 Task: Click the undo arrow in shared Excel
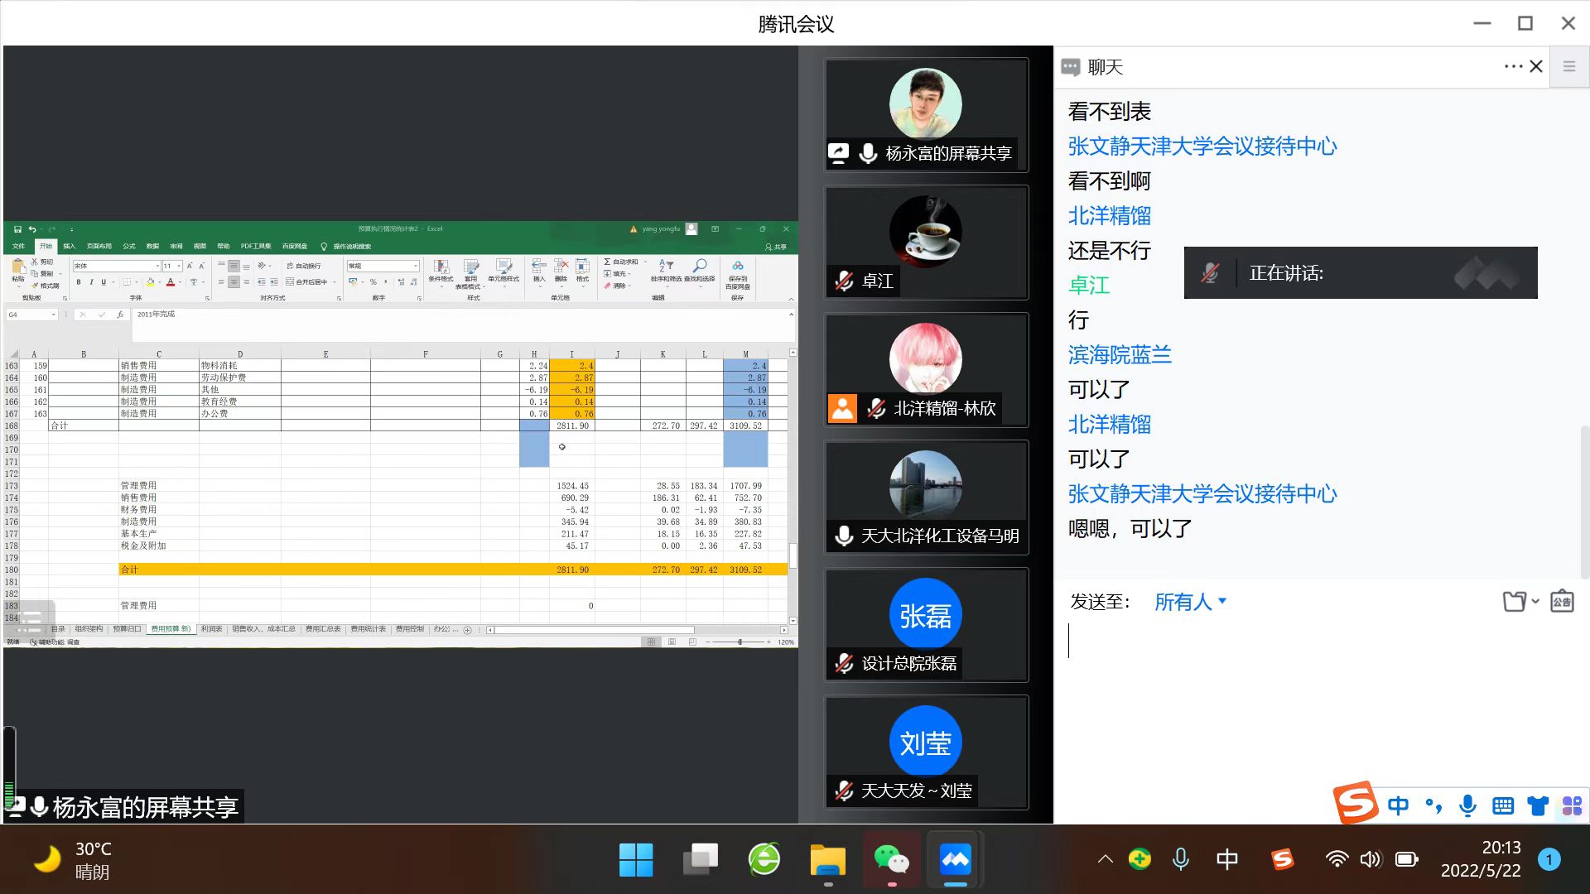tap(32, 229)
